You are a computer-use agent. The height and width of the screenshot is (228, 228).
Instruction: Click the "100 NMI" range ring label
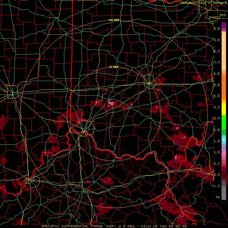click(x=114, y=20)
